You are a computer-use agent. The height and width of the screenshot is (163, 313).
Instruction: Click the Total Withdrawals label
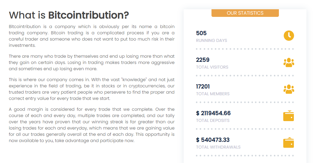(x=218, y=147)
